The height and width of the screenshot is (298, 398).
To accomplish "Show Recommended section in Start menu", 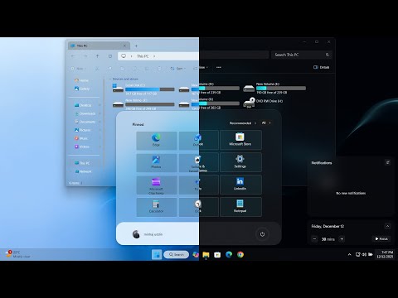I will pos(243,123).
